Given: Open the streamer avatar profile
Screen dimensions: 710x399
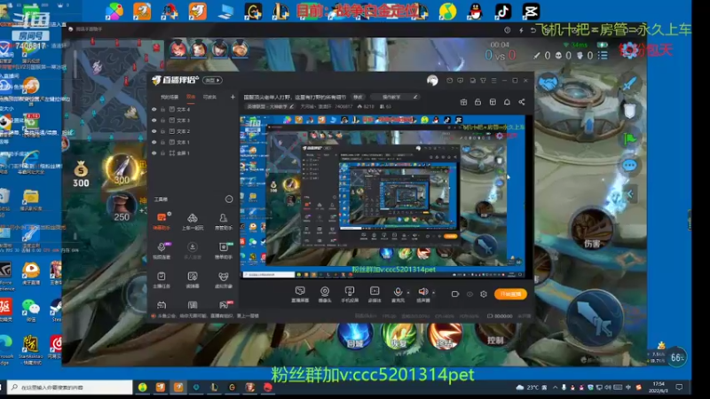Looking at the screenshot, I should 432,81.
